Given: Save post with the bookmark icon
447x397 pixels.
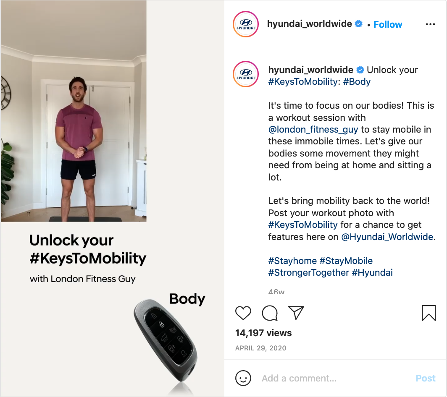Looking at the screenshot, I should point(429,313).
